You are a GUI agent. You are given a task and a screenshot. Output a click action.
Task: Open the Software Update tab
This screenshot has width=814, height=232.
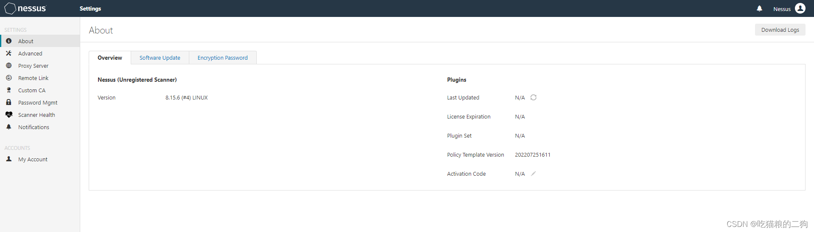[x=160, y=58]
